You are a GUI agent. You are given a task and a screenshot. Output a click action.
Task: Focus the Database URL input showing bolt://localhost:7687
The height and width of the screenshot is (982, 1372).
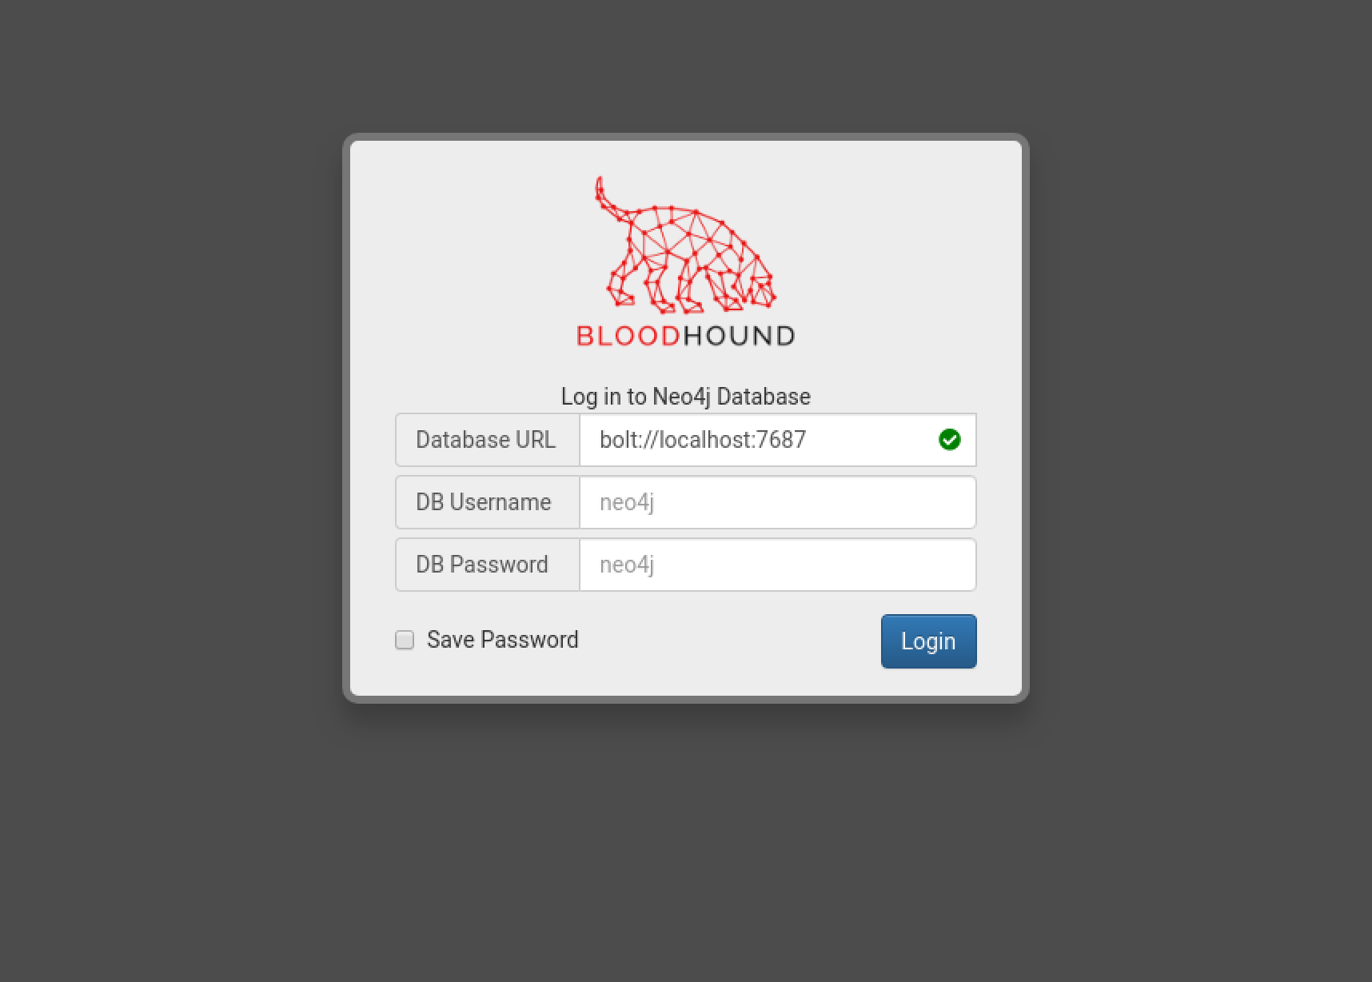[776, 440]
